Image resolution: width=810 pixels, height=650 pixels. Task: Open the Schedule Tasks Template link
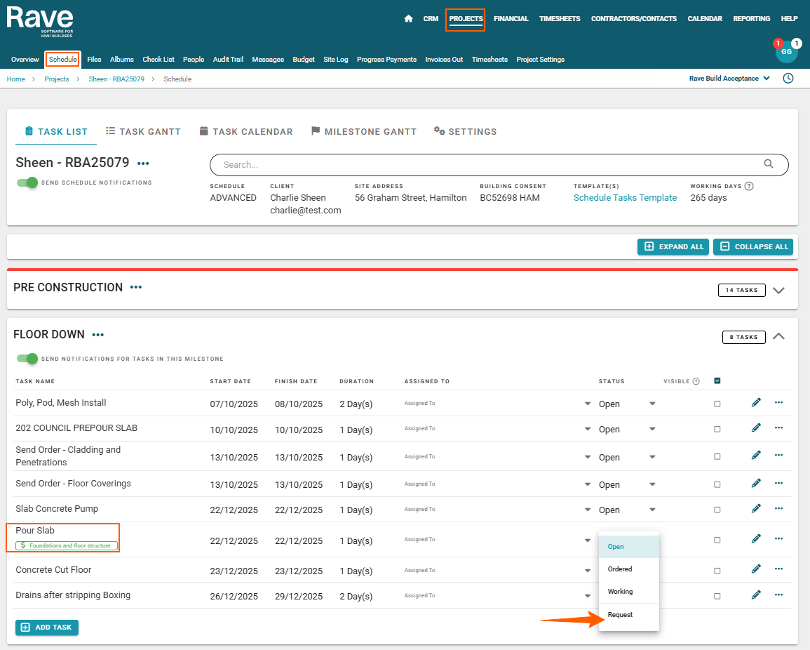point(625,197)
